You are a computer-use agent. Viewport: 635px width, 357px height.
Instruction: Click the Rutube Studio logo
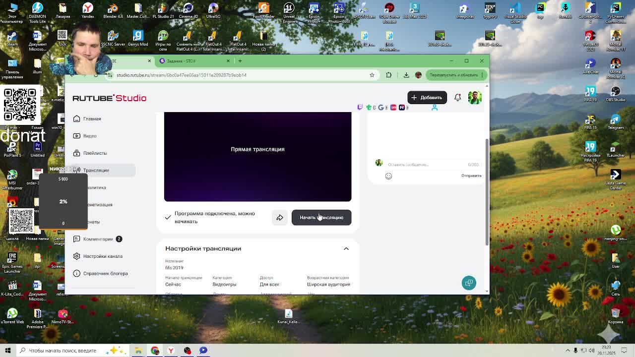point(110,98)
